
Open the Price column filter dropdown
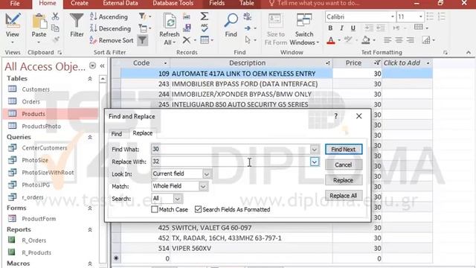tap(377, 63)
